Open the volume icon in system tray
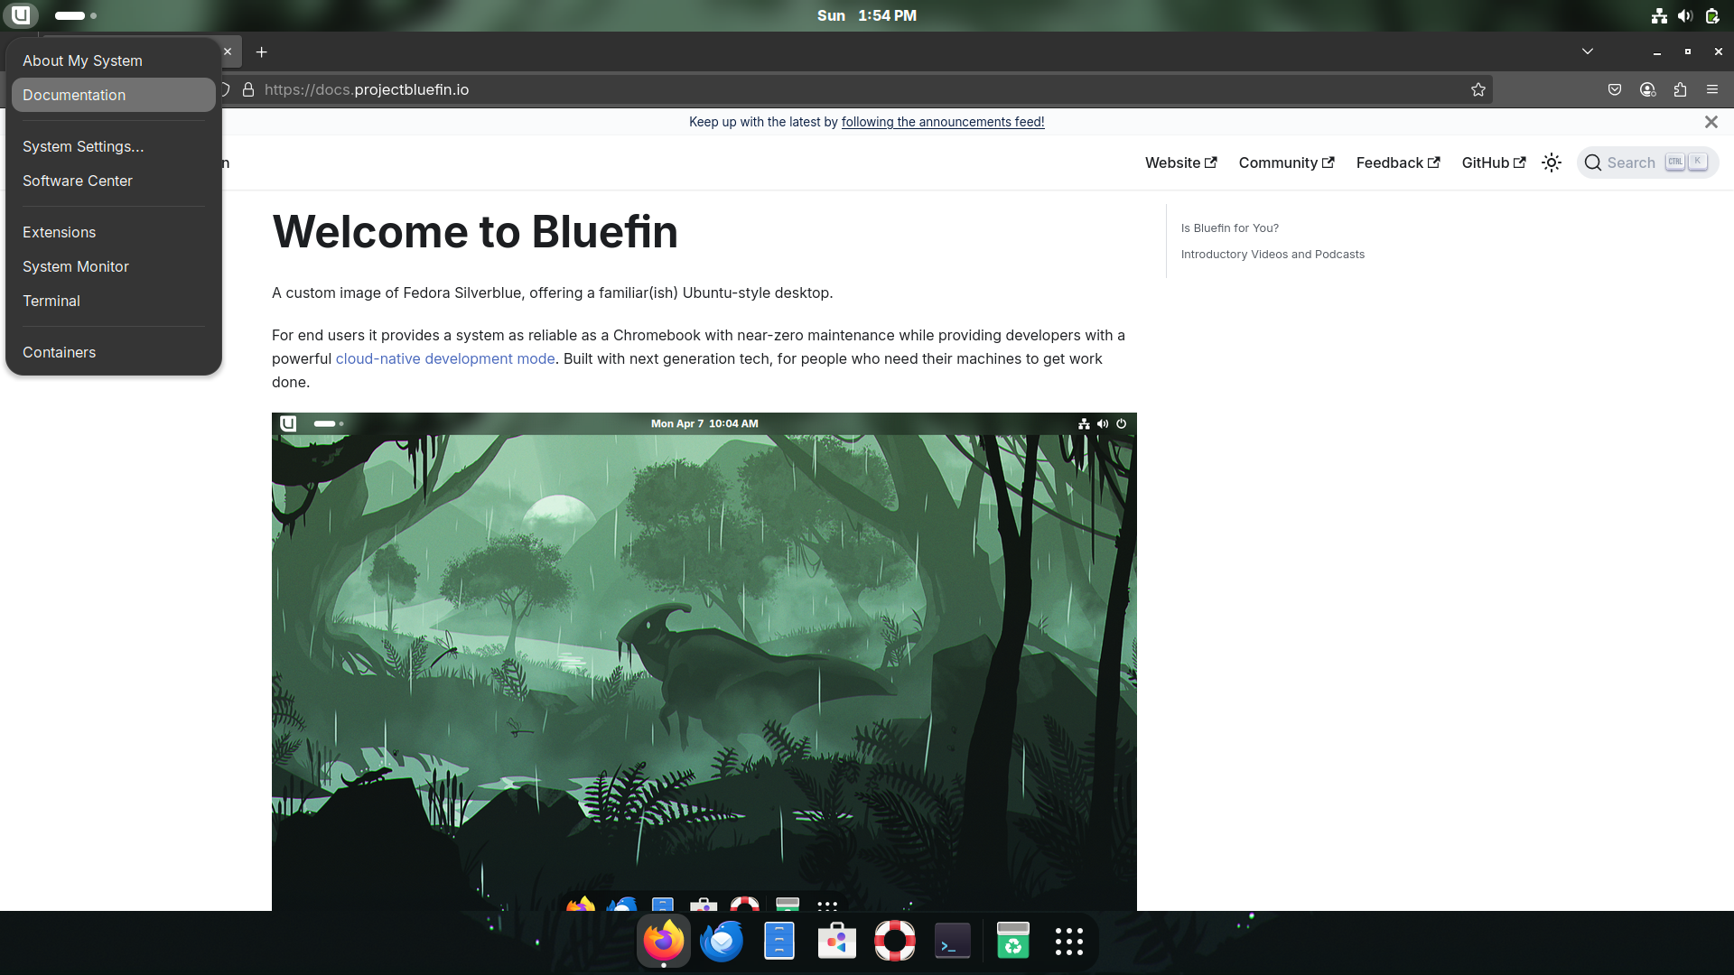 (x=1685, y=15)
